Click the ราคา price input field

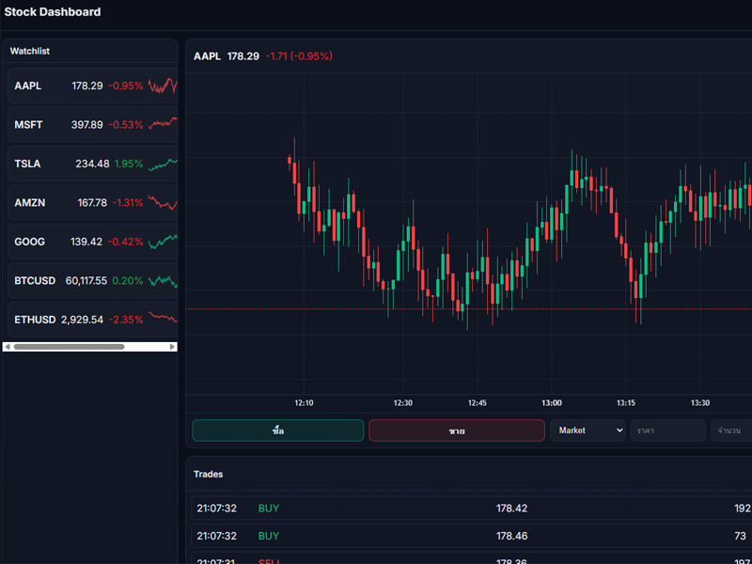point(667,430)
